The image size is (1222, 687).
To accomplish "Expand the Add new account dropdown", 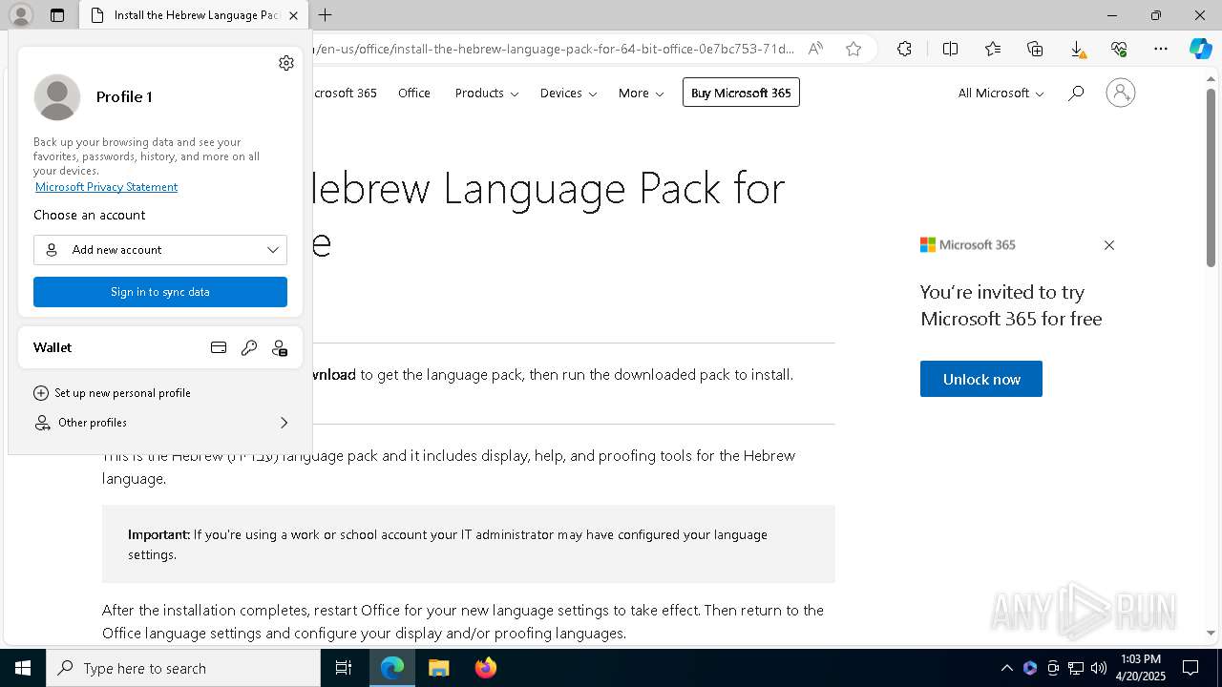I will point(160,250).
